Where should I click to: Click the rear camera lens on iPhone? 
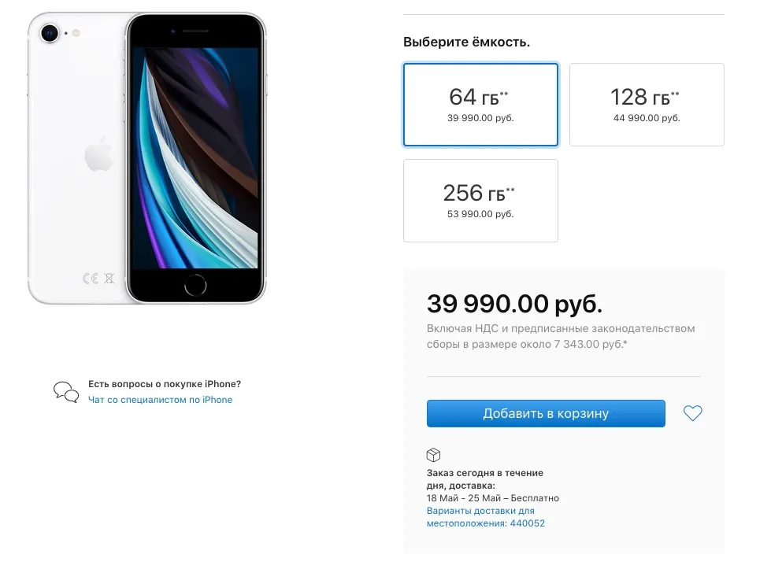click(x=51, y=33)
